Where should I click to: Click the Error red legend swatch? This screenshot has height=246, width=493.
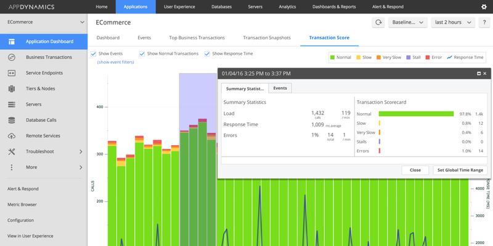(x=428, y=57)
